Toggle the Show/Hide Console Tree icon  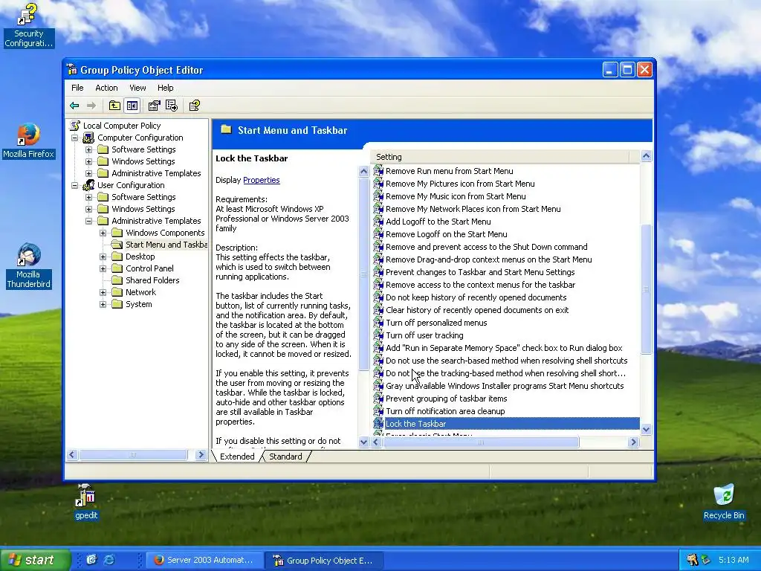[x=132, y=106]
